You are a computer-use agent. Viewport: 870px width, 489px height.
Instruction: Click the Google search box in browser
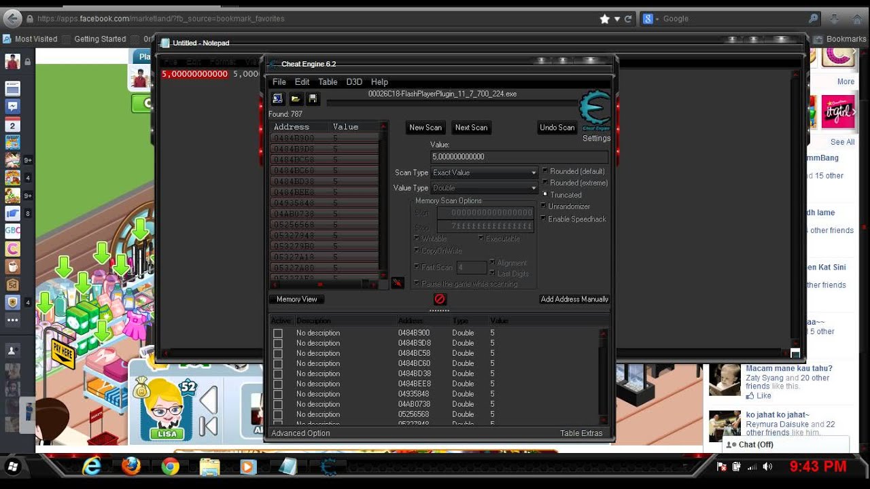tap(731, 19)
